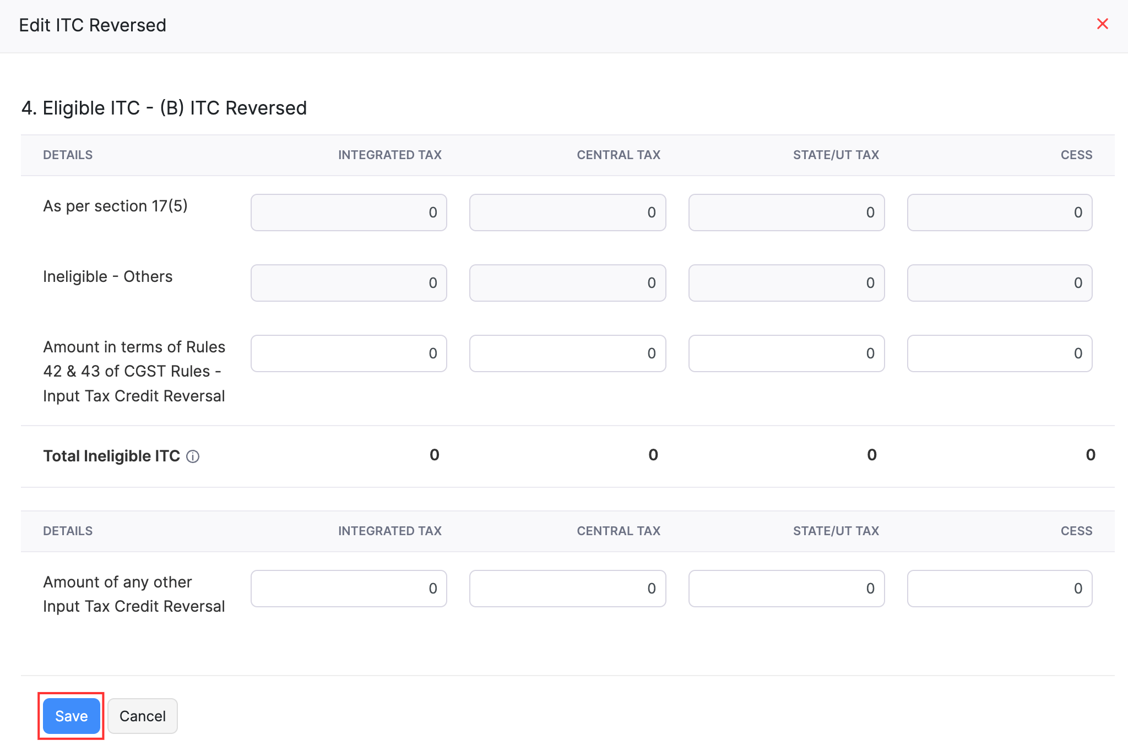The image size is (1128, 751).
Task: Click Cess field for Ineligible - Others
Action: tap(999, 283)
